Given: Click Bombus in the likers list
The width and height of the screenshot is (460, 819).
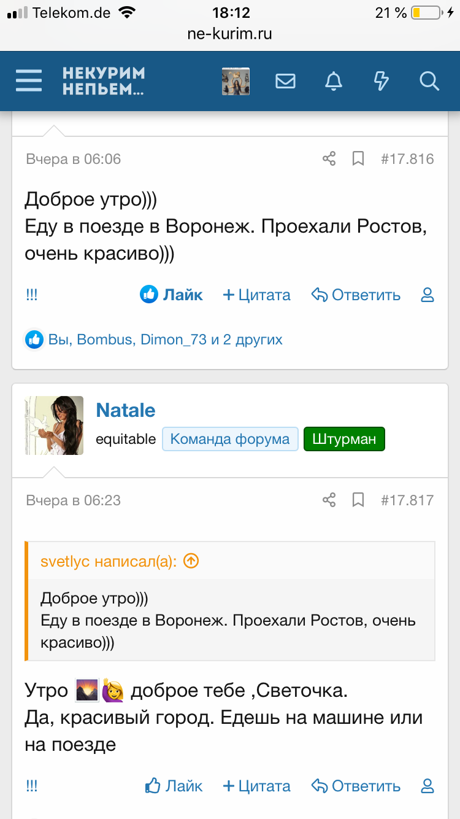Looking at the screenshot, I should 102,339.
